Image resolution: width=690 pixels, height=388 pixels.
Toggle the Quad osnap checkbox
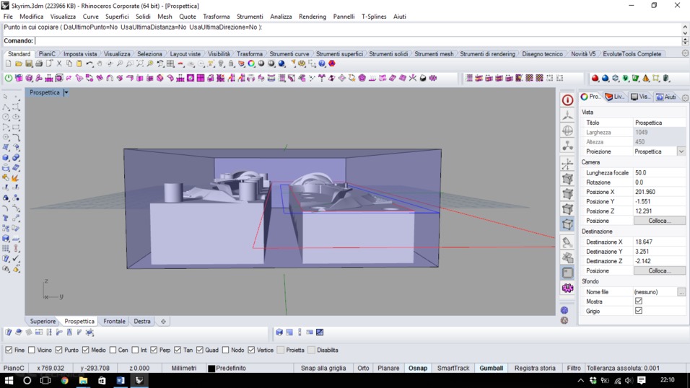click(x=200, y=350)
